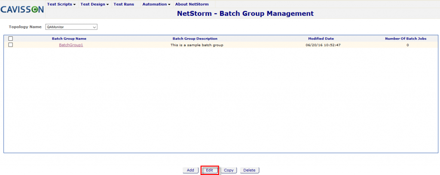
Task: Click the batch jobs count 0
Action: (408, 45)
